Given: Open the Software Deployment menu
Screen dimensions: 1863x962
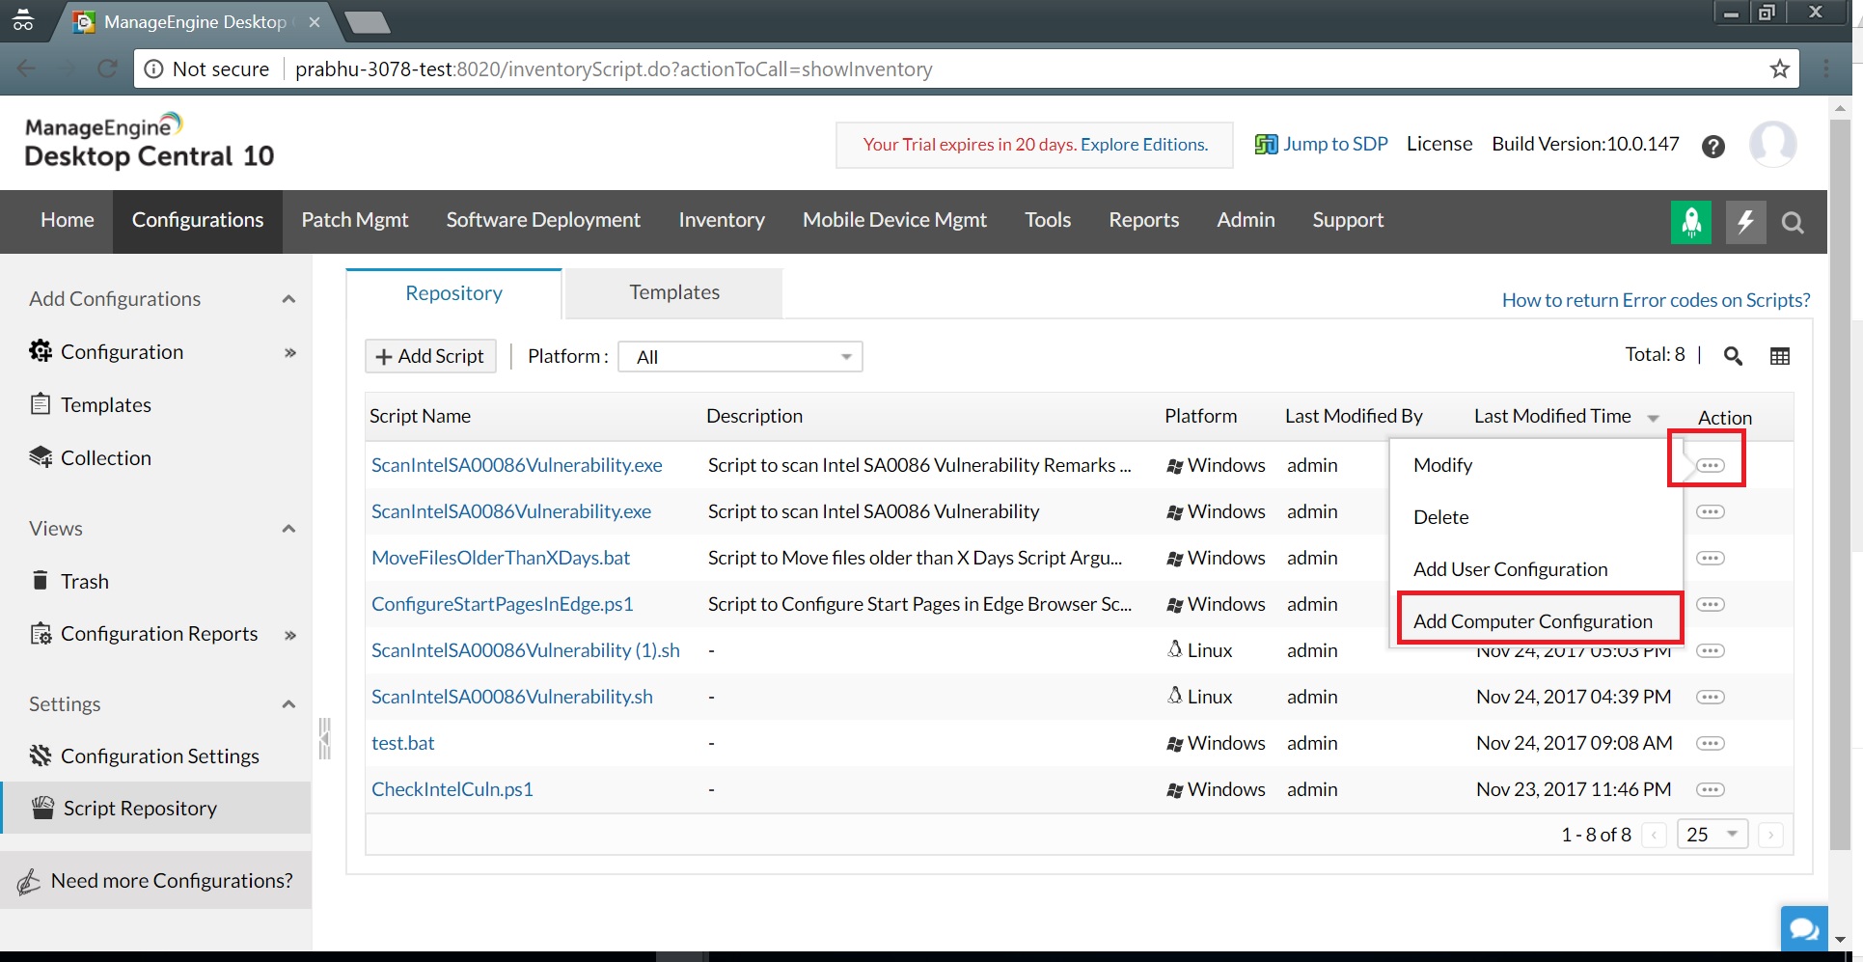Looking at the screenshot, I should [x=542, y=220].
